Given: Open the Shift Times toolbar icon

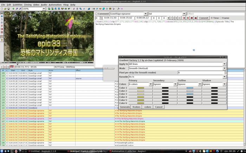Looking at the screenshot, I should pyautogui.click(x=94, y=9).
